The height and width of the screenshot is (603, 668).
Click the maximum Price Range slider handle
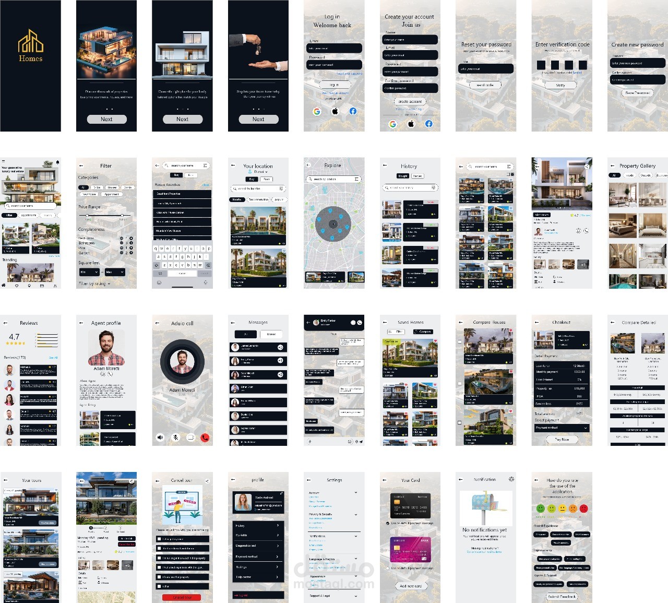tap(122, 215)
